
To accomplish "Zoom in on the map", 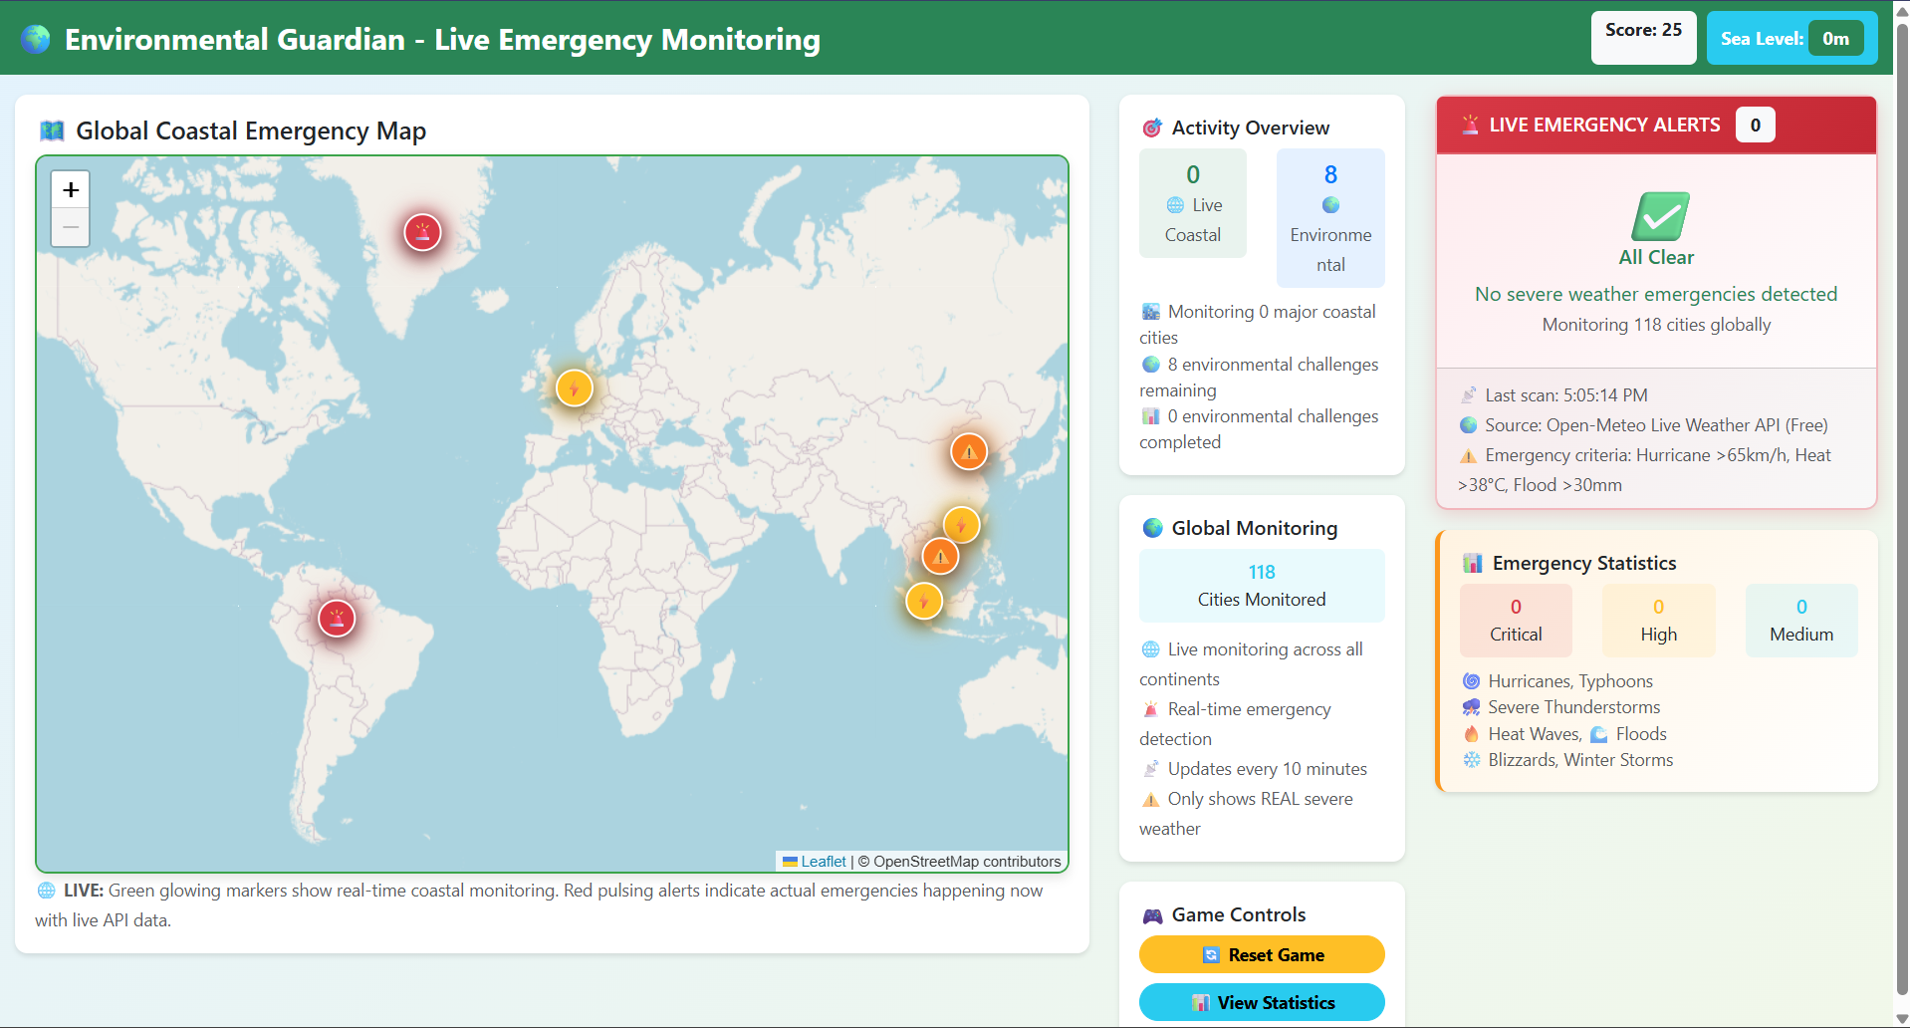I will pos(71,189).
